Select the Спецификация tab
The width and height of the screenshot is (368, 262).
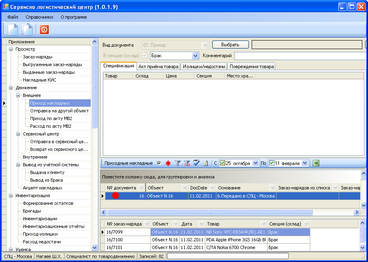point(118,66)
